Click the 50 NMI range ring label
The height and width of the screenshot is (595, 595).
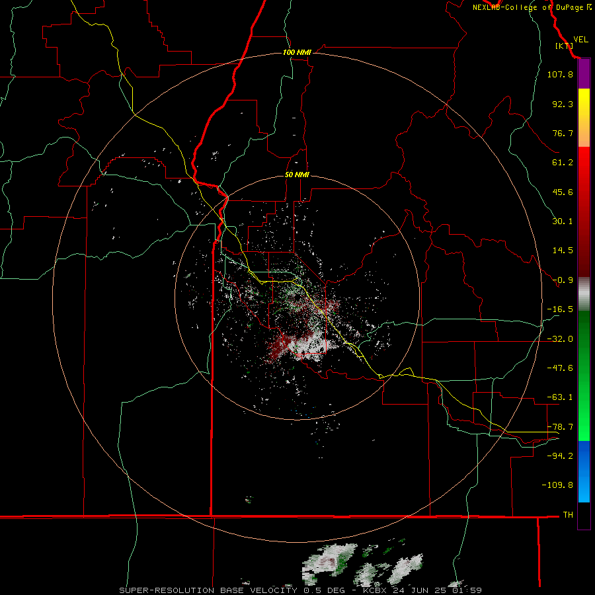tap(297, 175)
